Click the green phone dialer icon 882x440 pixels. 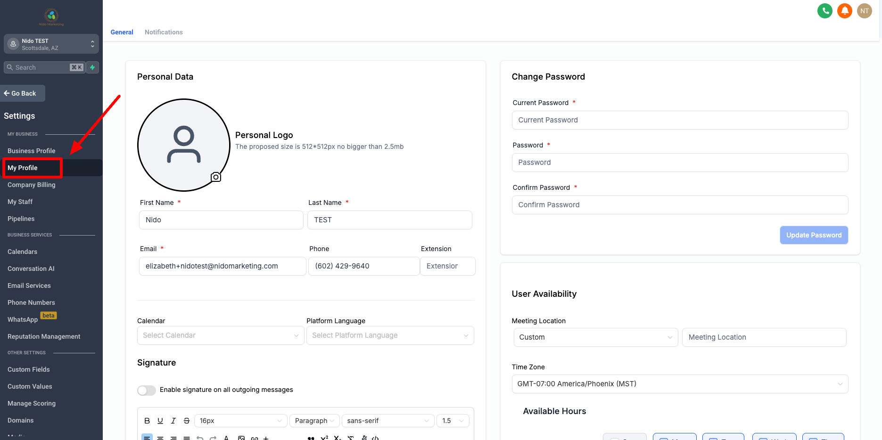(x=824, y=11)
